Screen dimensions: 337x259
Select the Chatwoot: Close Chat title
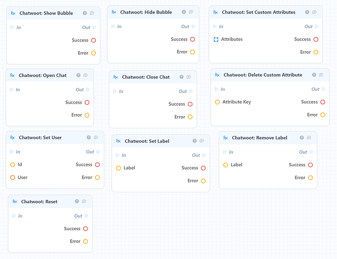coord(146,77)
